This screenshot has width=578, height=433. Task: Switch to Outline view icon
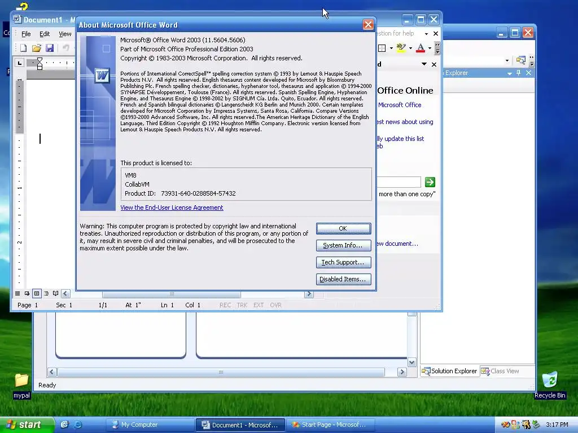coord(46,293)
